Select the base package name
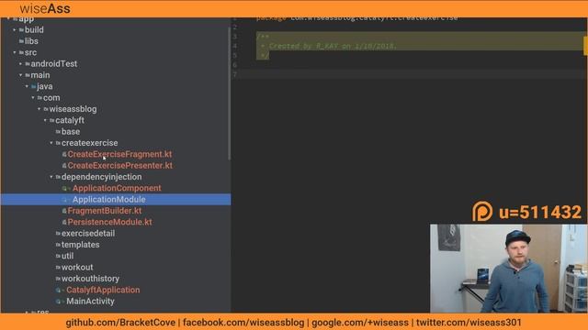Screen dimensions: 588x330 coord(71,132)
